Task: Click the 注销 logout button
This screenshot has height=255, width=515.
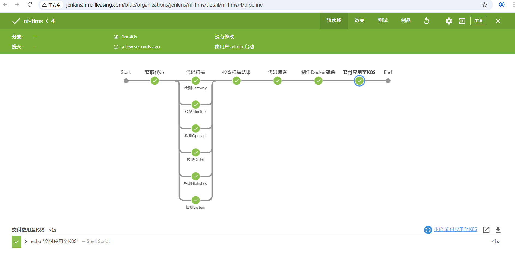Action: (478, 21)
